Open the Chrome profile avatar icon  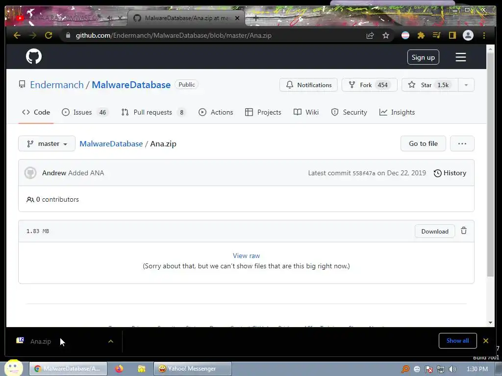pos(468,35)
